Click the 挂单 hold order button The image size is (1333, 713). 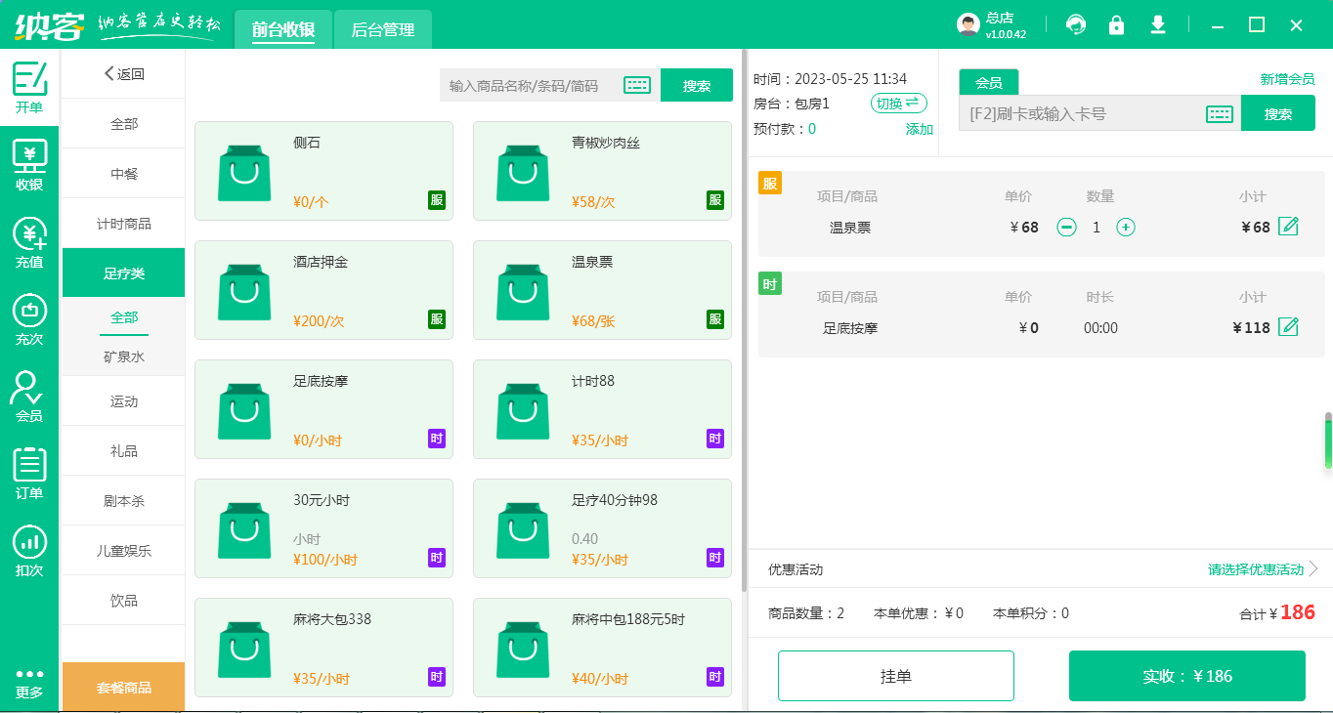895,676
